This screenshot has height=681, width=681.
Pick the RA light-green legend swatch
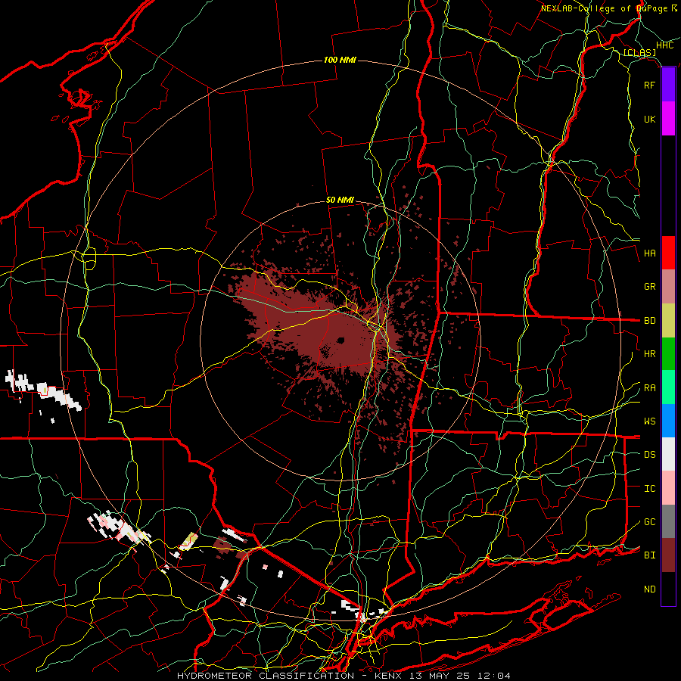tap(668, 387)
